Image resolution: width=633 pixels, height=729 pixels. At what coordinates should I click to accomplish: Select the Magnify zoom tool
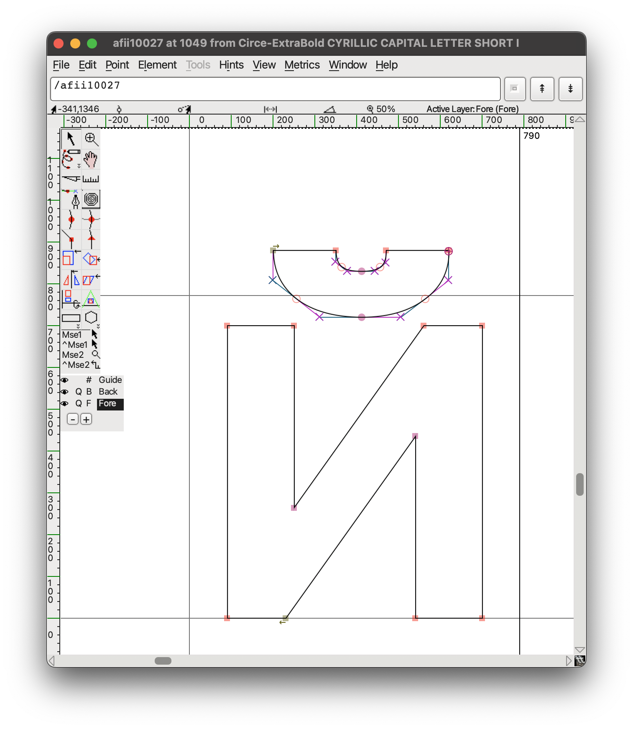(x=91, y=139)
